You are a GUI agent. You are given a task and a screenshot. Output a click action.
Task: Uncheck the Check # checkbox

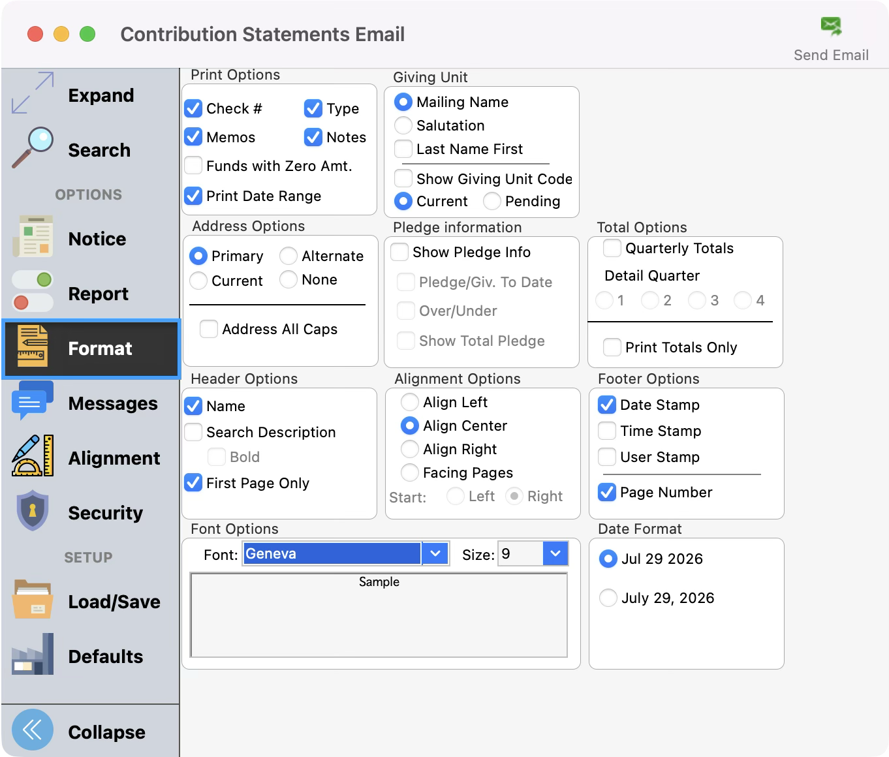193,108
